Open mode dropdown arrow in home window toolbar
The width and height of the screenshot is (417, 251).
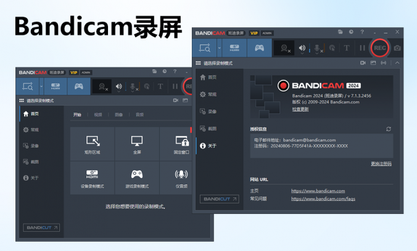click(x=41, y=87)
